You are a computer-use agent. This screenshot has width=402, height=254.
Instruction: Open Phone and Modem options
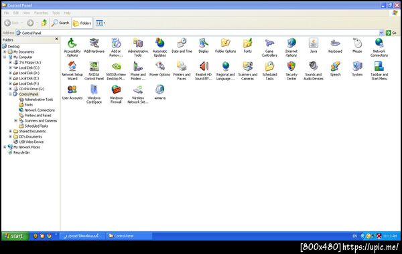tap(138, 71)
